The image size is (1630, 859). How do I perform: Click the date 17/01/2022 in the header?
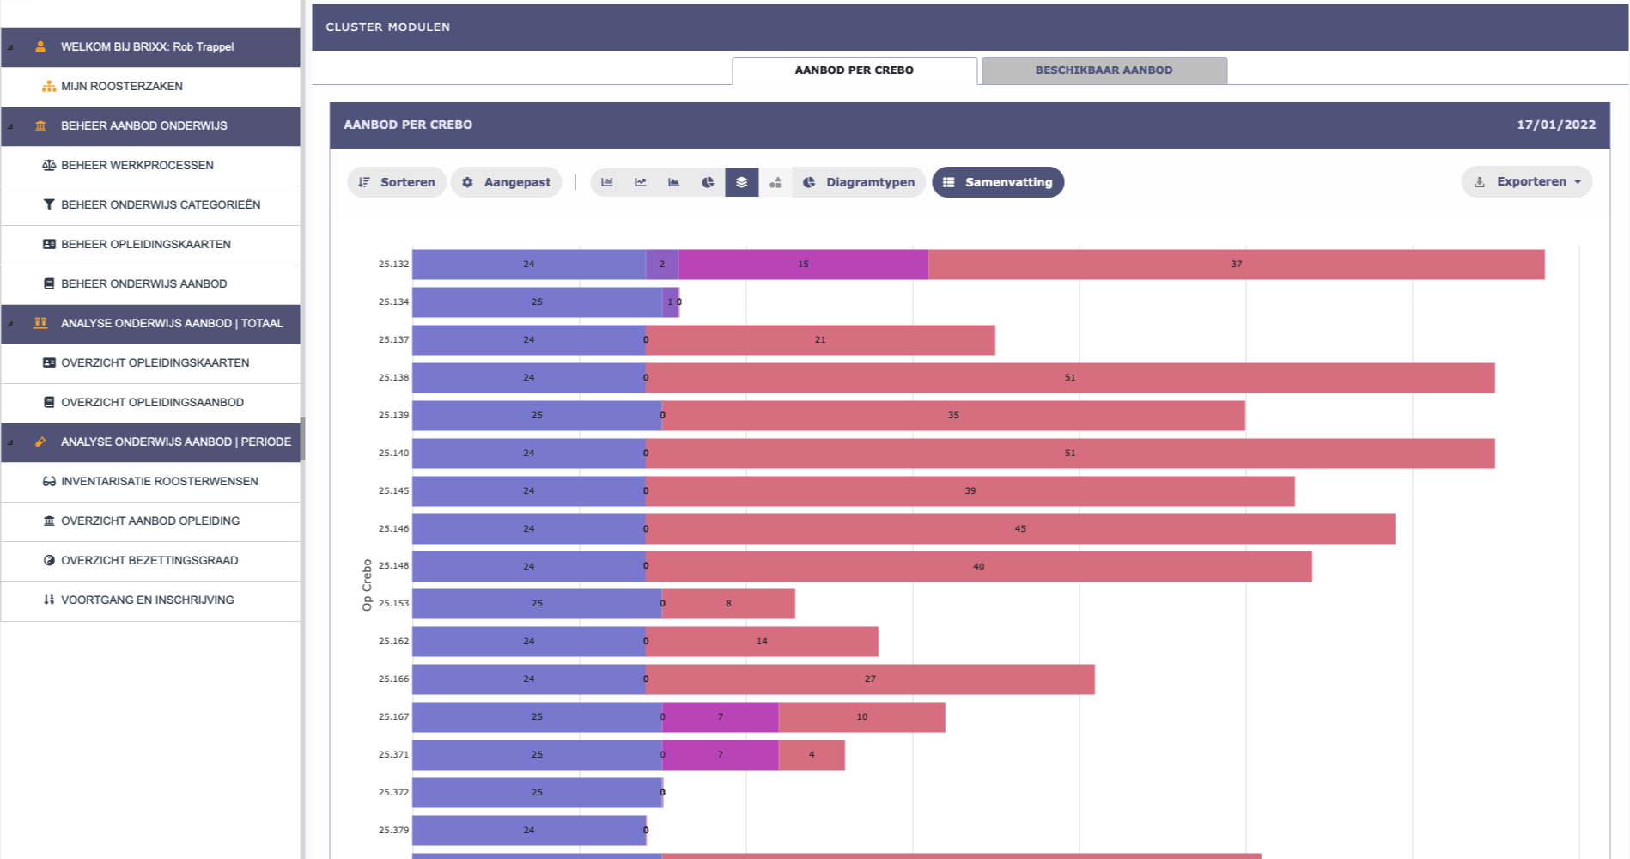point(1556,125)
